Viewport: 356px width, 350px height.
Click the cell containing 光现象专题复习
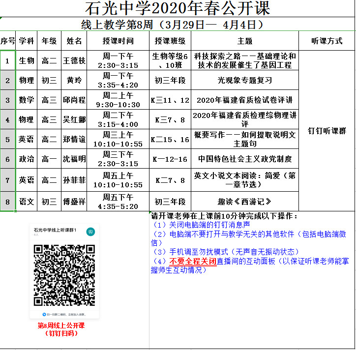(244, 80)
